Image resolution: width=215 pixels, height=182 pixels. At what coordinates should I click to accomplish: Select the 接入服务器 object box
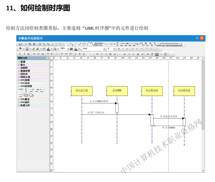point(152,91)
